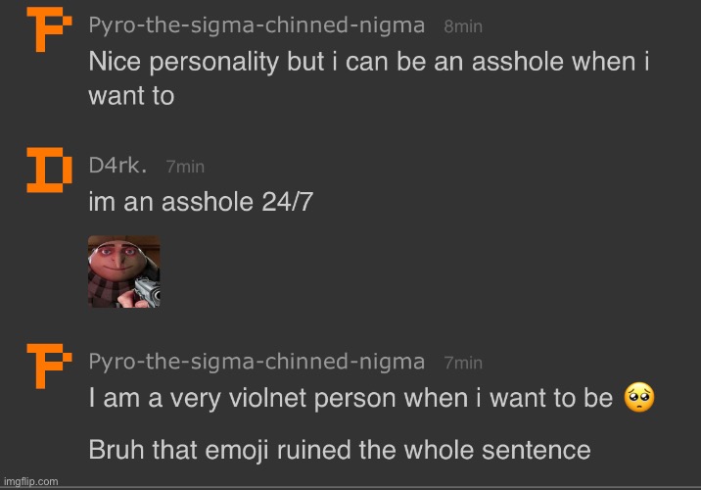Open the Pyro username on the last comment
701x490 pixels.
pyautogui.click(x=257, y=362)
